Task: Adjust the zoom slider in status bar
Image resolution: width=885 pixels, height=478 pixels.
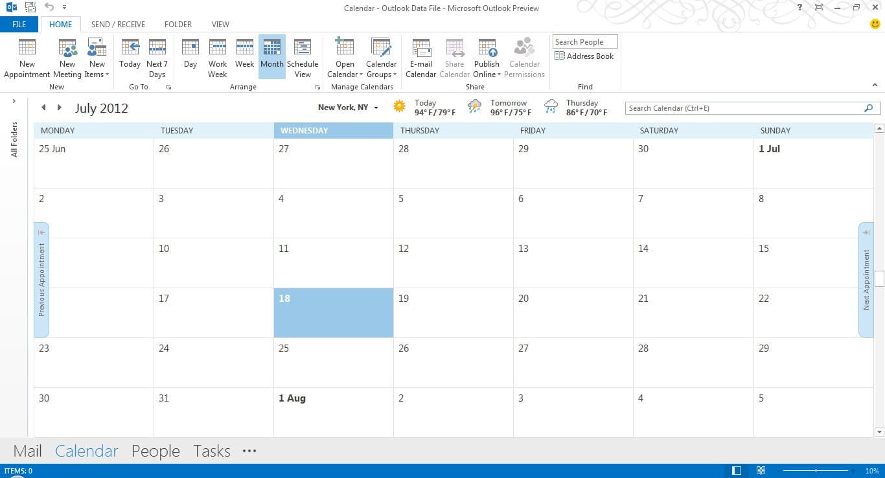Action: click(816, 471)
